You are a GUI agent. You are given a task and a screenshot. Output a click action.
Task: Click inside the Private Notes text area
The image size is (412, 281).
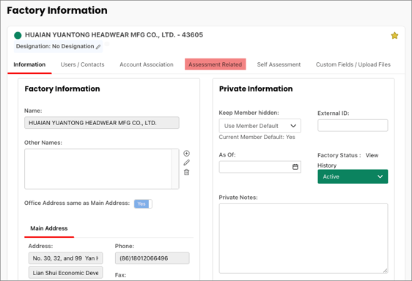point(304,239)
